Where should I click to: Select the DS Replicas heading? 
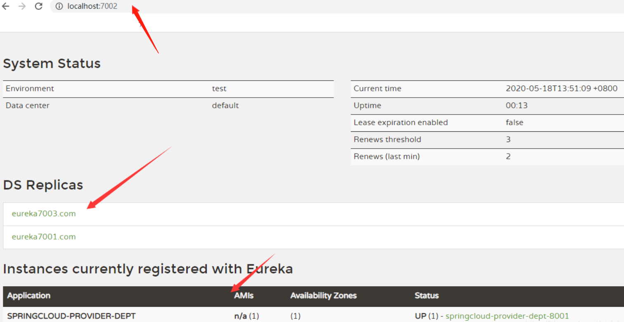43,185
